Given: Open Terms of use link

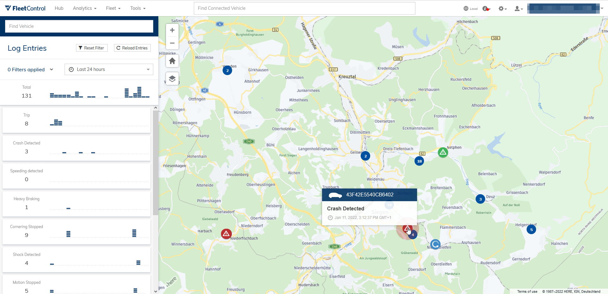Looking at the screenshot, I should pos(527,291).
